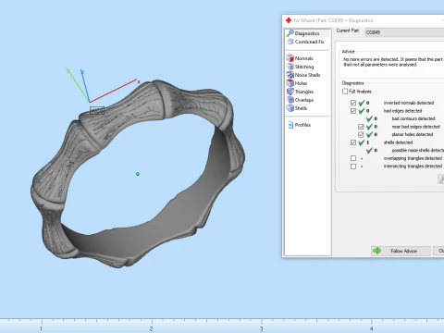The image size is (444, 333).
Task: Click the Overlaps cube icon
Action: (x=290, y=100)
